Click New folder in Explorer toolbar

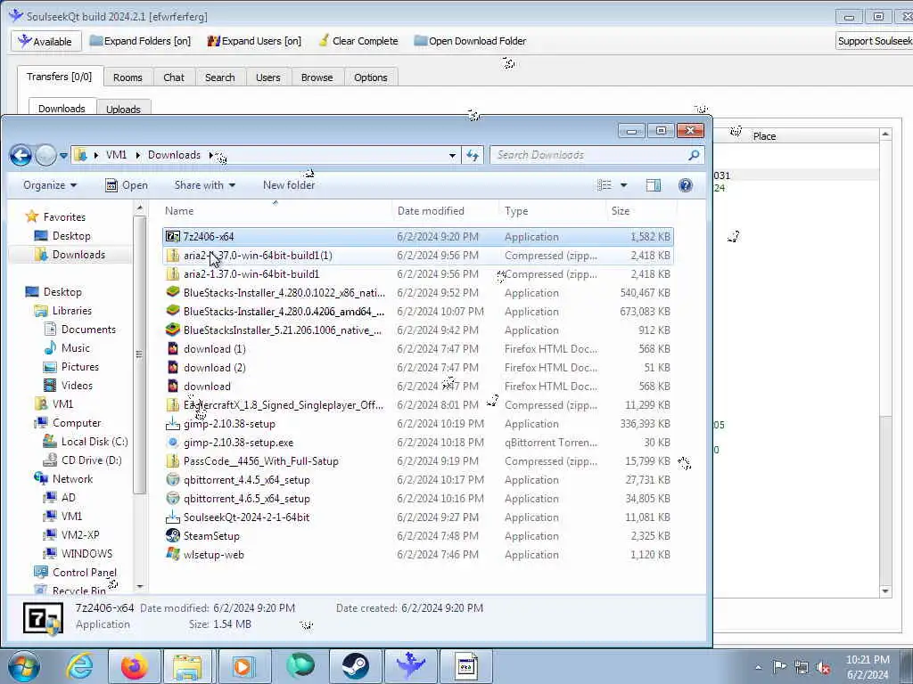pyautogui.click(x=289, y=185)
